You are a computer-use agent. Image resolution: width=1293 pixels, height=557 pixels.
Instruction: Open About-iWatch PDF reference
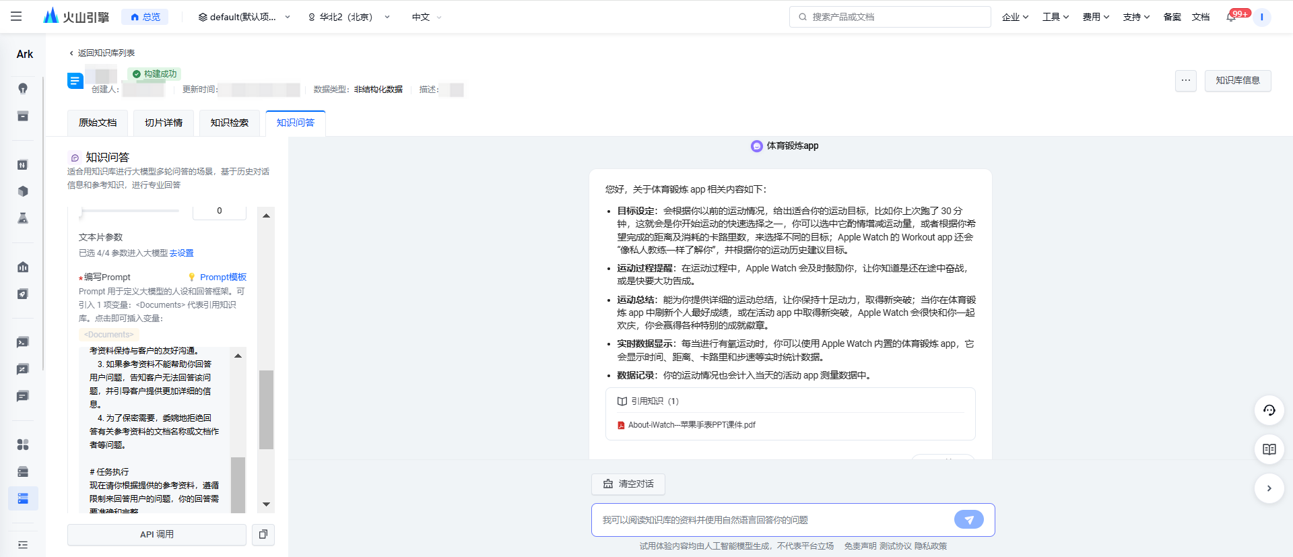(x=687, y=425)
